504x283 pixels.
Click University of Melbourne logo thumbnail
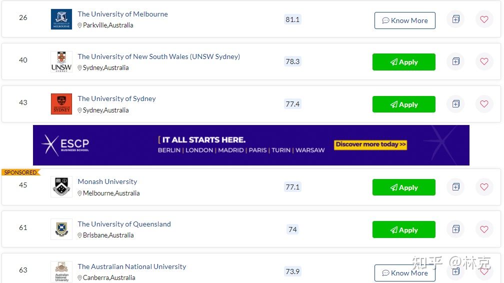pyautogui.click(x=61, y=19)
